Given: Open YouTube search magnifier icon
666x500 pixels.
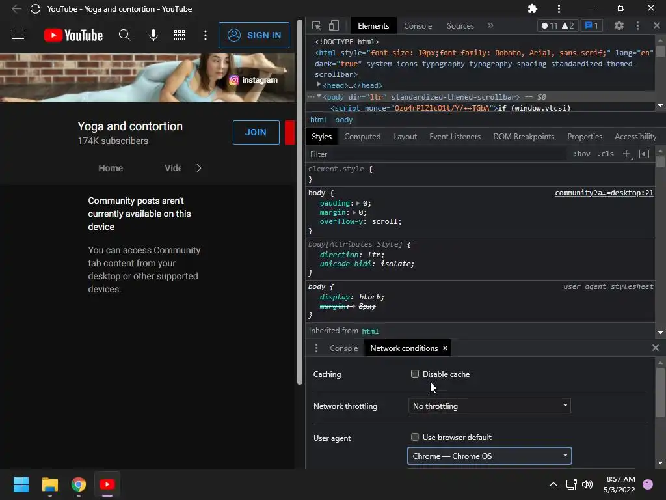Looking at the screenshot, I should 124,35.
